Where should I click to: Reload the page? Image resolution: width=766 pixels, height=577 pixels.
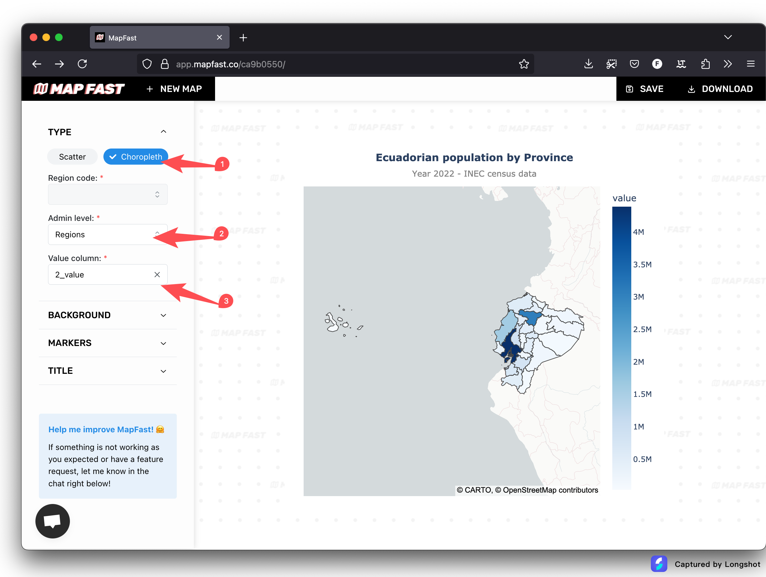pyautogui.click(x=83, y=64)
